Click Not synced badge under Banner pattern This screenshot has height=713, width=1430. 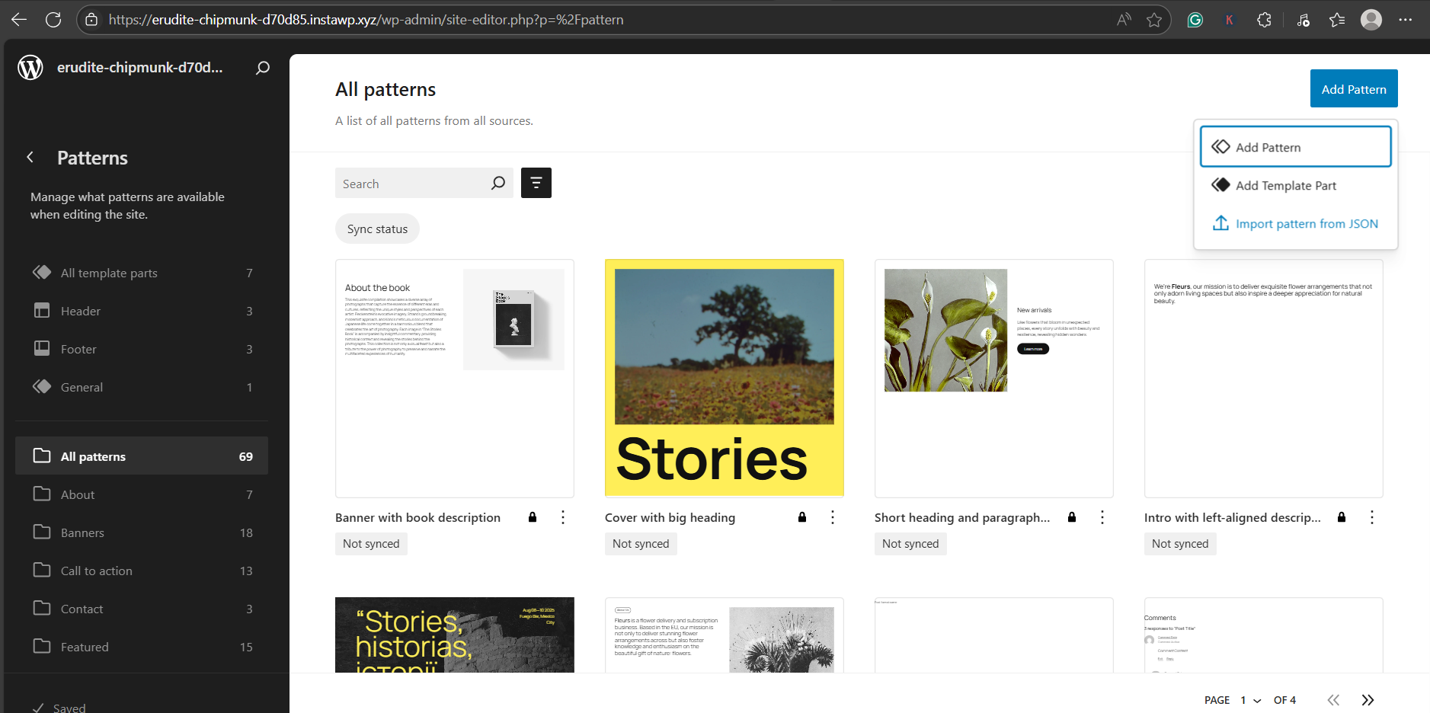tap(371, 543)
